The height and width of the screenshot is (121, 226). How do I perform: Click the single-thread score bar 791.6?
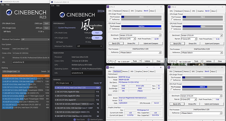[x=141, y=17]
